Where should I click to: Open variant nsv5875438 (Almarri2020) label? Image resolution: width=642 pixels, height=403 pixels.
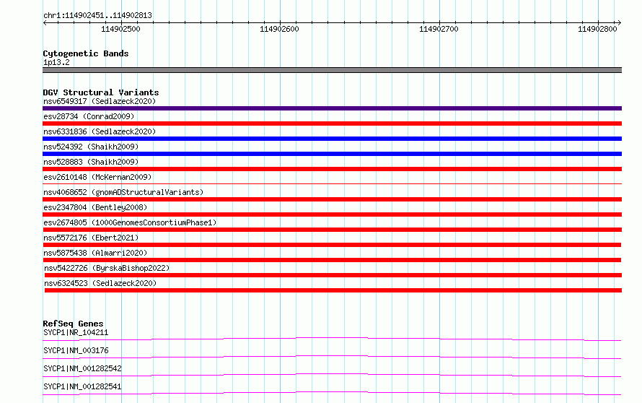click(x=95, y=253)
